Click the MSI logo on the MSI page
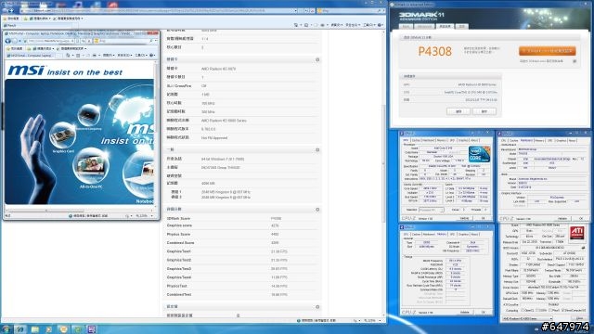The image size is (594, 334). [26, 71]
